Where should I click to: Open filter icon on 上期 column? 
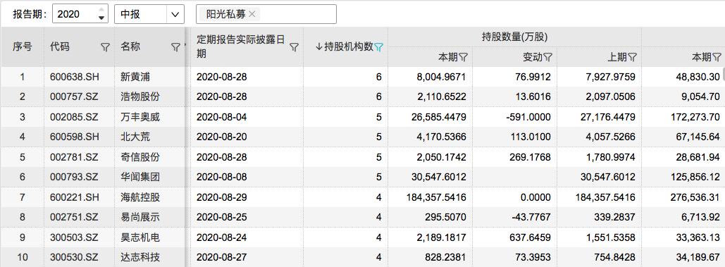(x=632, y=57)
